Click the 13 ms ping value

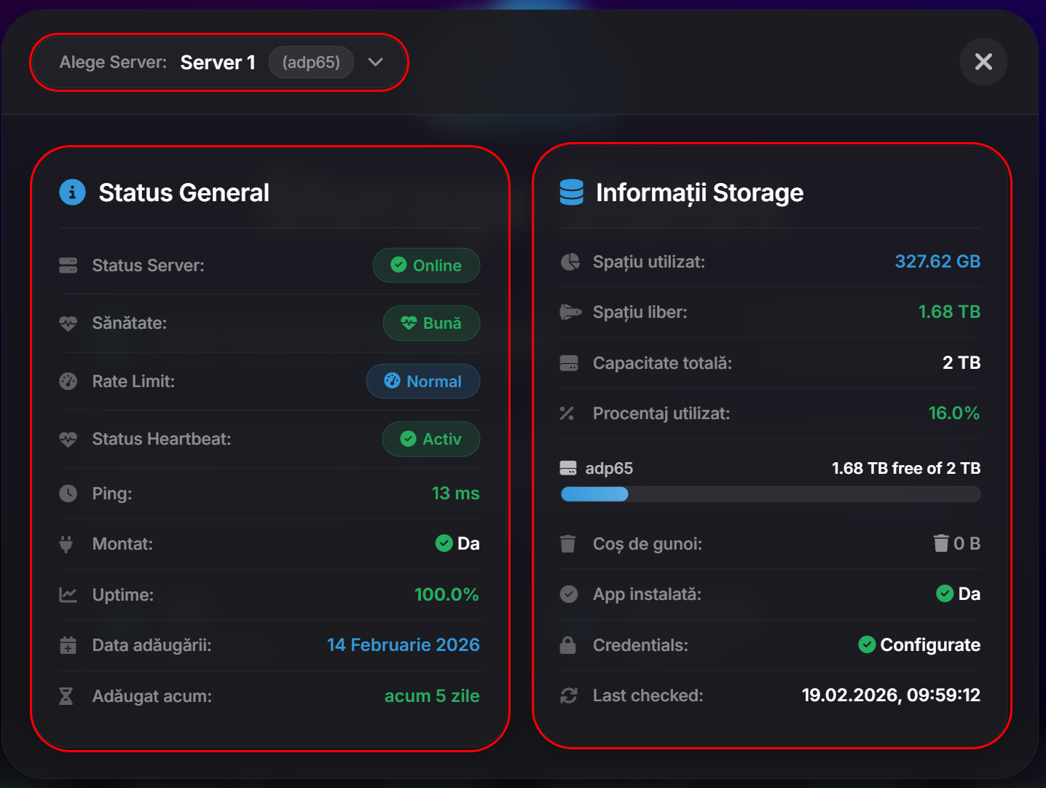coord(456,494)
